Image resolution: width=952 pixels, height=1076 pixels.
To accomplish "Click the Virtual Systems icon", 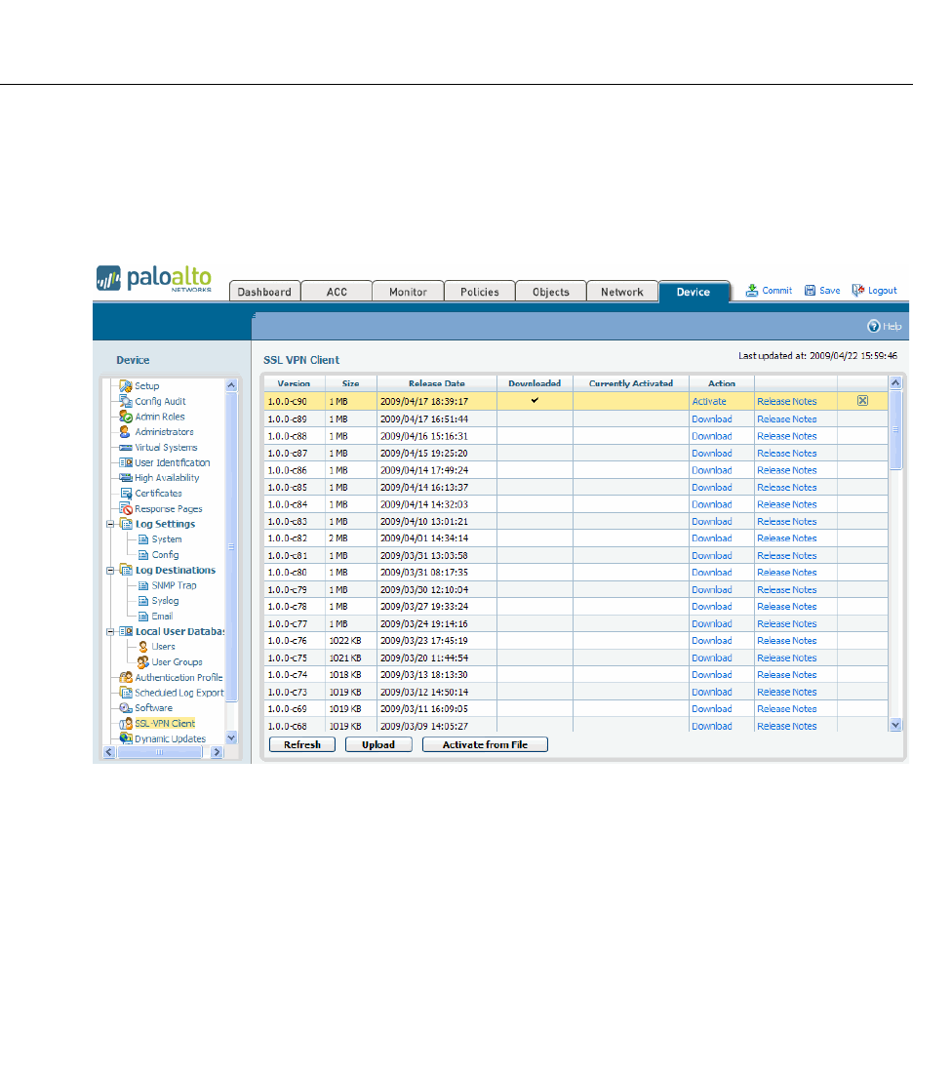I will tap(126, 448).
